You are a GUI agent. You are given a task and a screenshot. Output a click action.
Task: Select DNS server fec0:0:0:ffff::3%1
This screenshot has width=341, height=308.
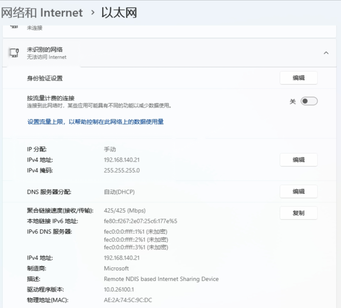pyautogui.click(x=136, y=247)
